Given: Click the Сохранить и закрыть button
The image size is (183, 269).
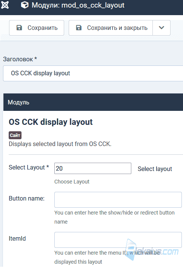Looking at the screenshot, I should click(x=111, y=28).
